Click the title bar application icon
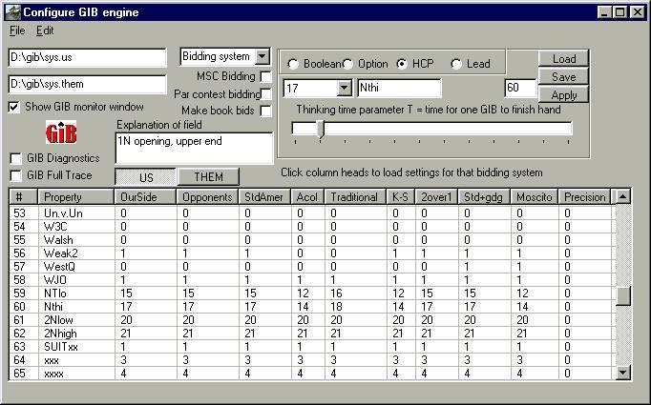Viewport: 651px width, 405px height. tap(12, 12)
